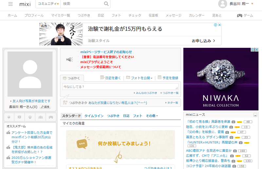The height and width of the screenshot is (169, 262).
Task: Open the 長谷川 翔一 account dropdown arrow
Action: [252, 4]
